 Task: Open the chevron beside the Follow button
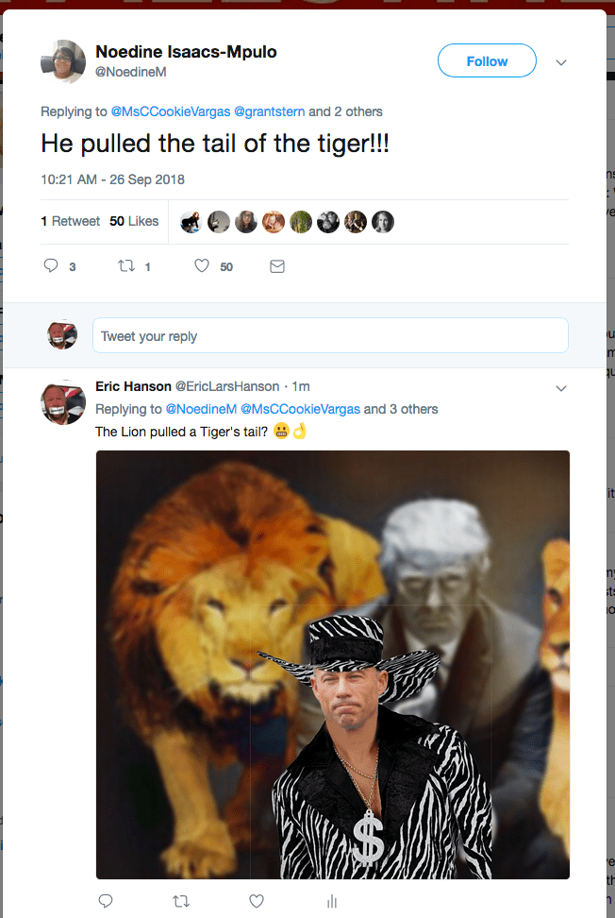point(561,61)
